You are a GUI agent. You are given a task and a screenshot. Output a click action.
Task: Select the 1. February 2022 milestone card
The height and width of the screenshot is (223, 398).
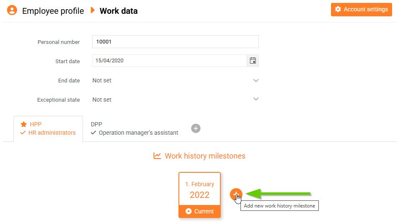[199, 190]
